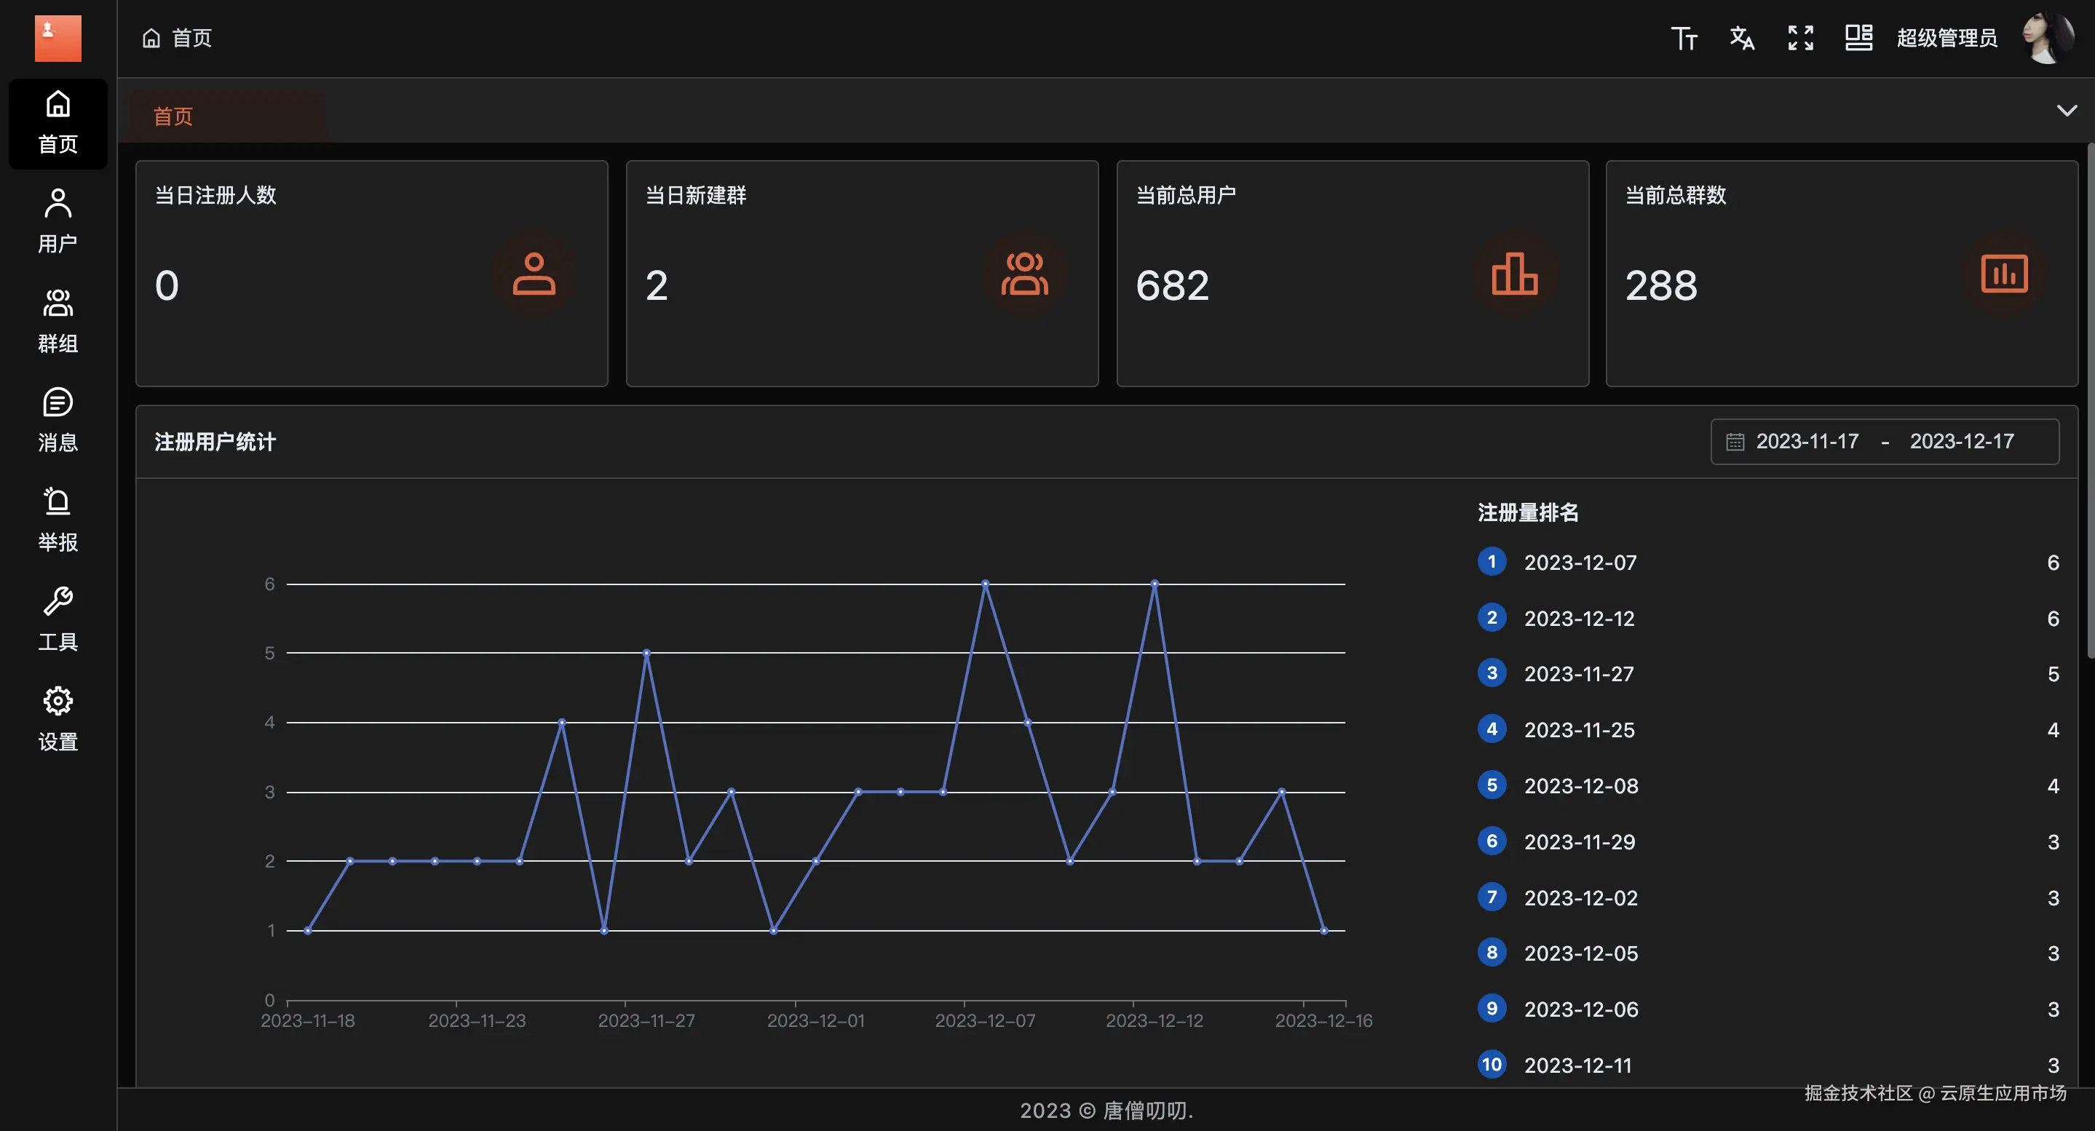Select the 首页 tab in tab bar
Screen dimensions: 2095x1131
point(173,116)
